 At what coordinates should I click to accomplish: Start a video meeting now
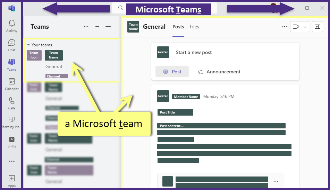tap(296, 27)
